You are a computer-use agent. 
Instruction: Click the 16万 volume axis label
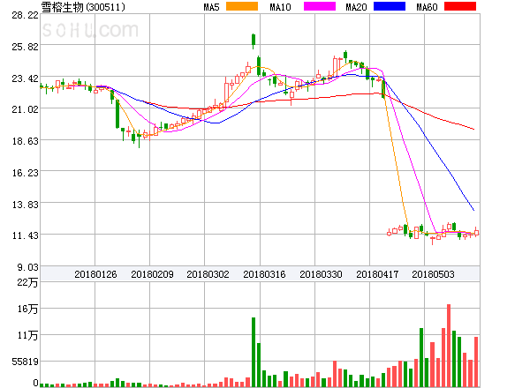click(27, 309)
